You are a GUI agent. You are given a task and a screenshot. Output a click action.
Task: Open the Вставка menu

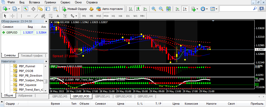pos(35,2)
